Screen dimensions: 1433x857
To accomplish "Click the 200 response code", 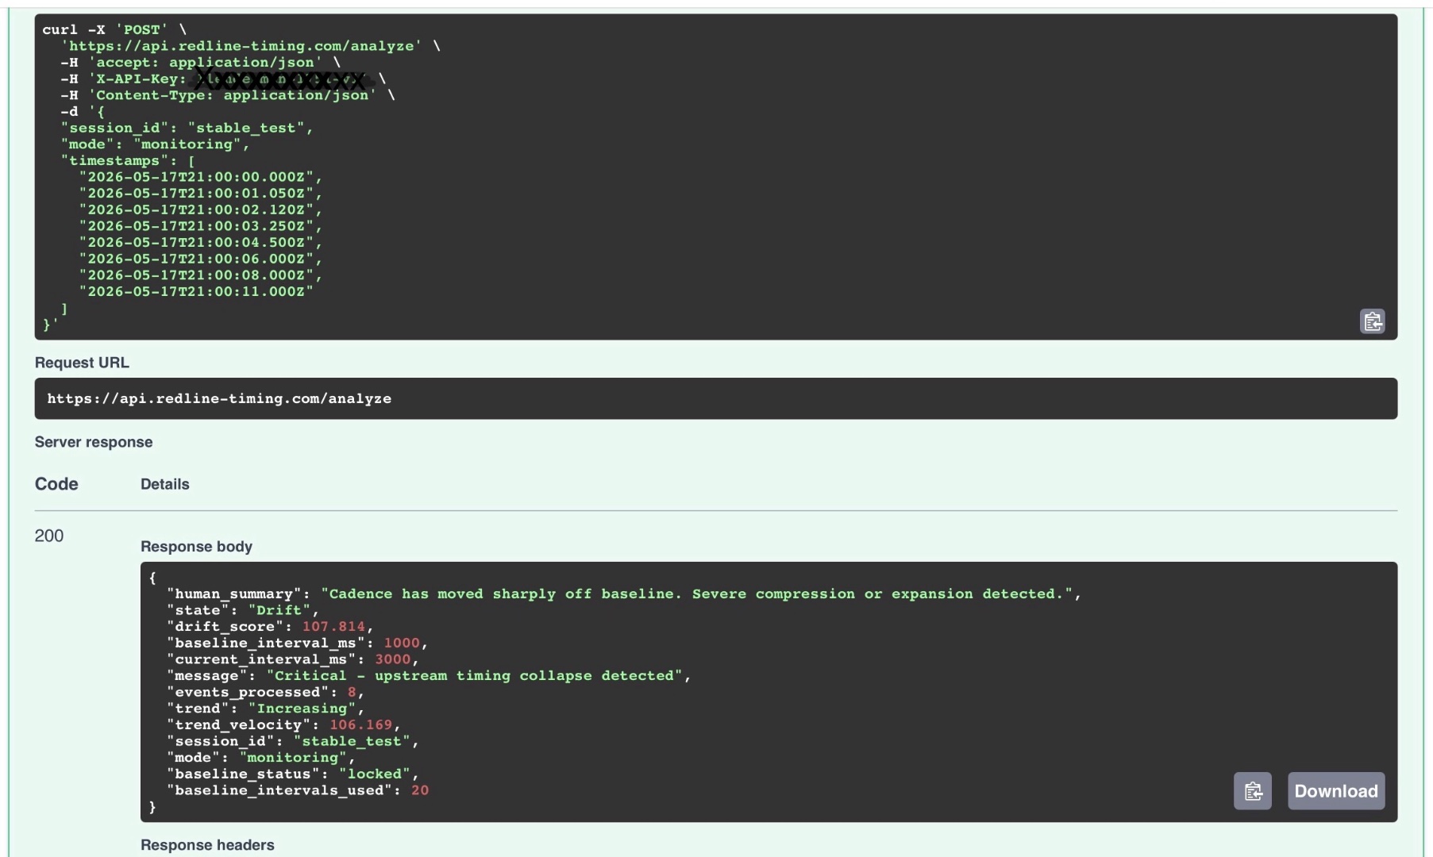I will click(49, 536).
